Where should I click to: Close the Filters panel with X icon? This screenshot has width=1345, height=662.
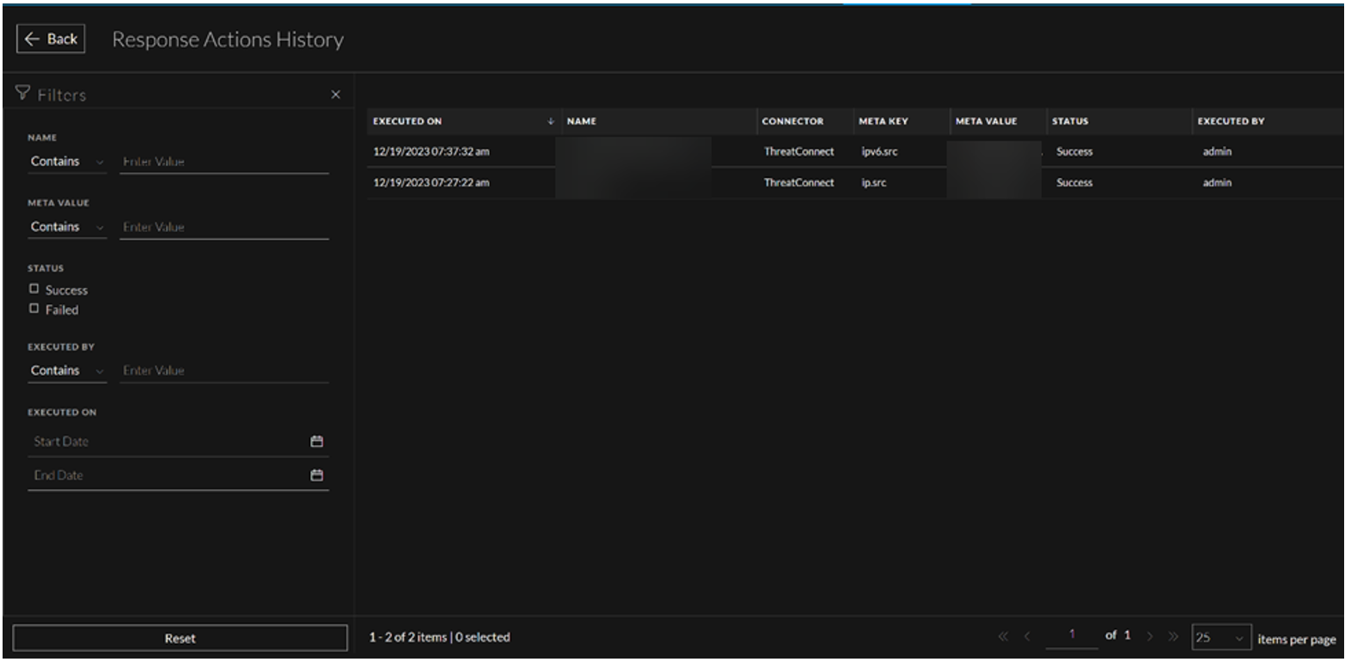[x=336, y=95]
